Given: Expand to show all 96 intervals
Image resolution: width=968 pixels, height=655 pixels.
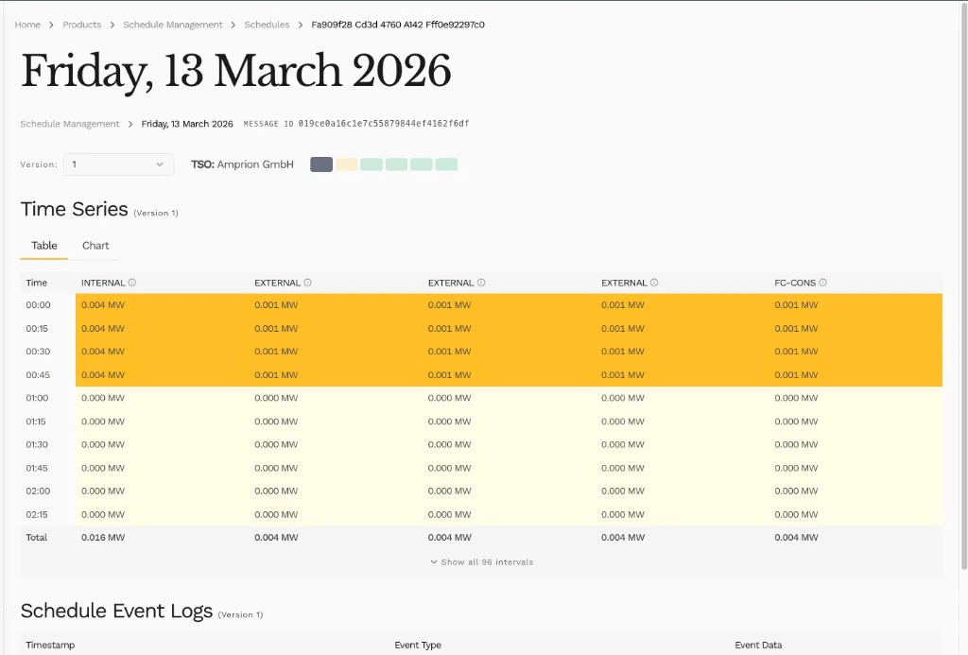Looking at the screenshot, I should point(480,561).
